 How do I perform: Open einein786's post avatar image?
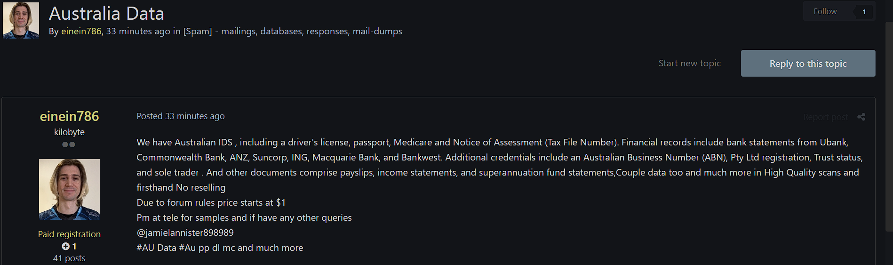69,189
